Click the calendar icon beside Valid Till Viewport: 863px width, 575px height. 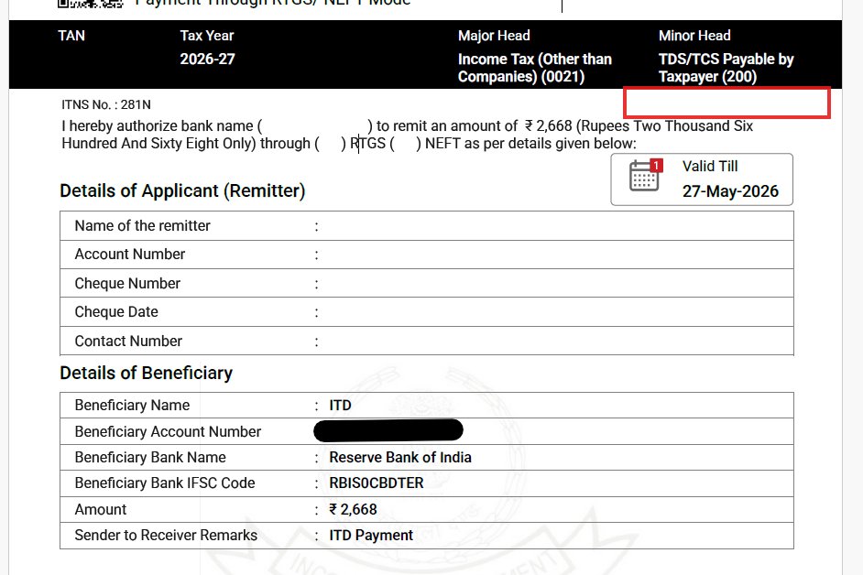coord(646,176)
